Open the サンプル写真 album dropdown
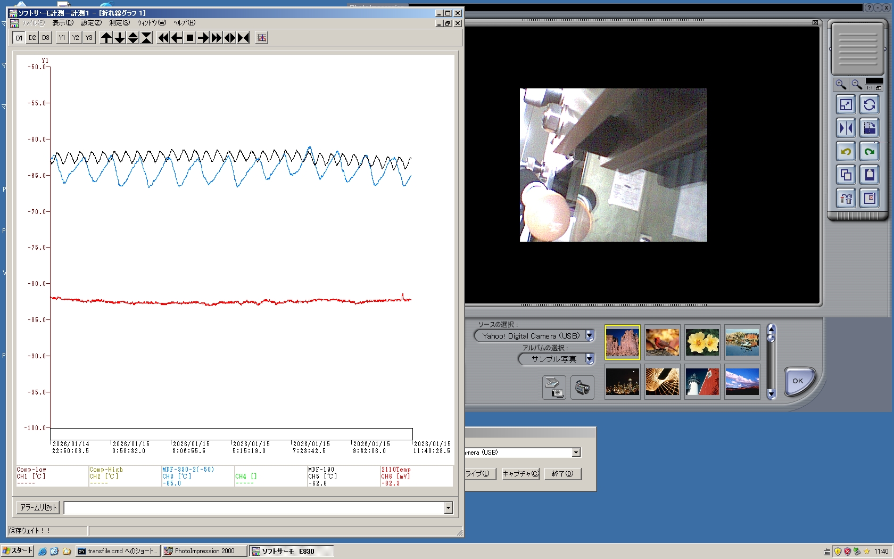This screenshot has height=559, width=894. (590, 359)
